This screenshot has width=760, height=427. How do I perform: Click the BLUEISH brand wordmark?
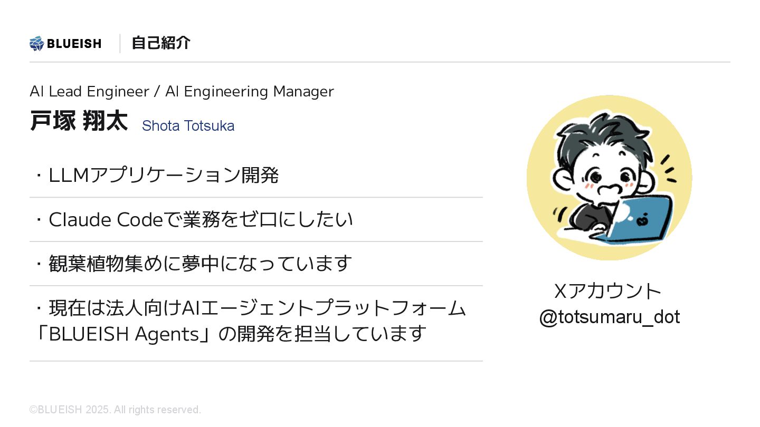click(x=74, y=44)
